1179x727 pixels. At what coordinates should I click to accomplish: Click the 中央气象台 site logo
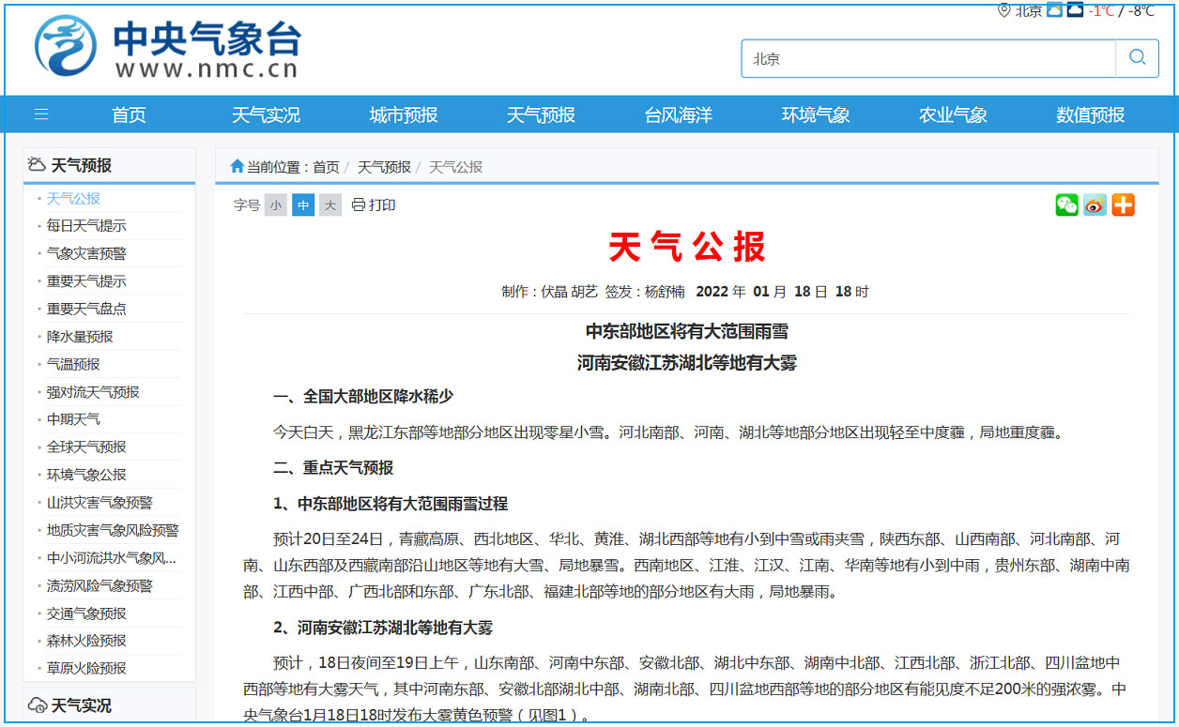point(167,48)
